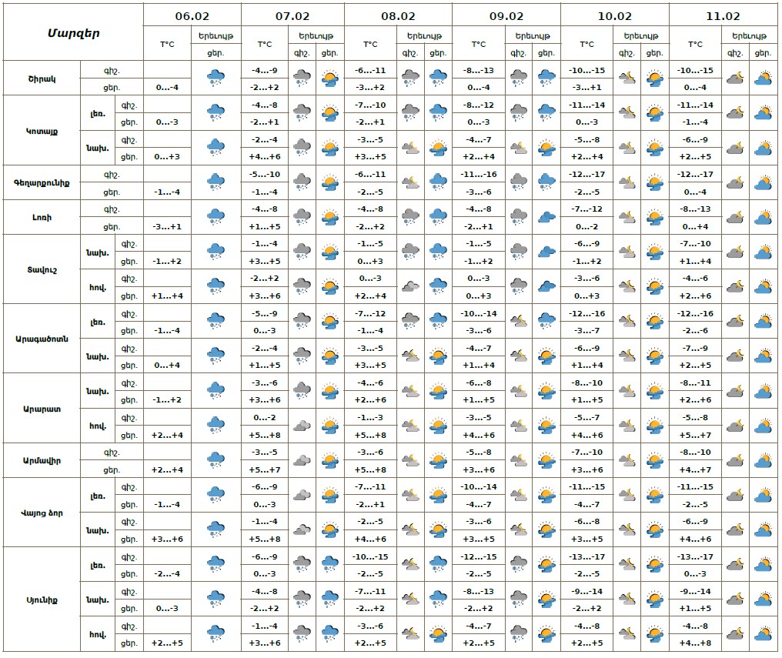This screenshot has width=782, height=658.
Task: Click Գեղարքունիք night cloud icon for 09.02
Action: point(519,182)
